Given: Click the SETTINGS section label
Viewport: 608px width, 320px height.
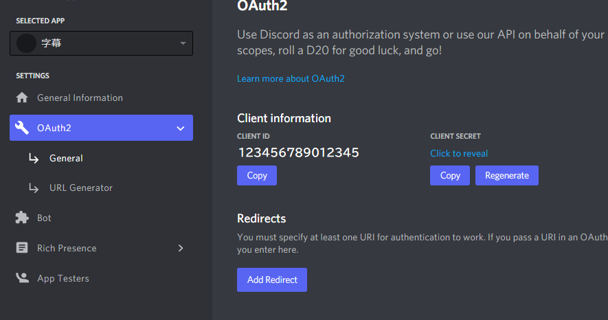Looking at the screenshot, I should [32, 76].
